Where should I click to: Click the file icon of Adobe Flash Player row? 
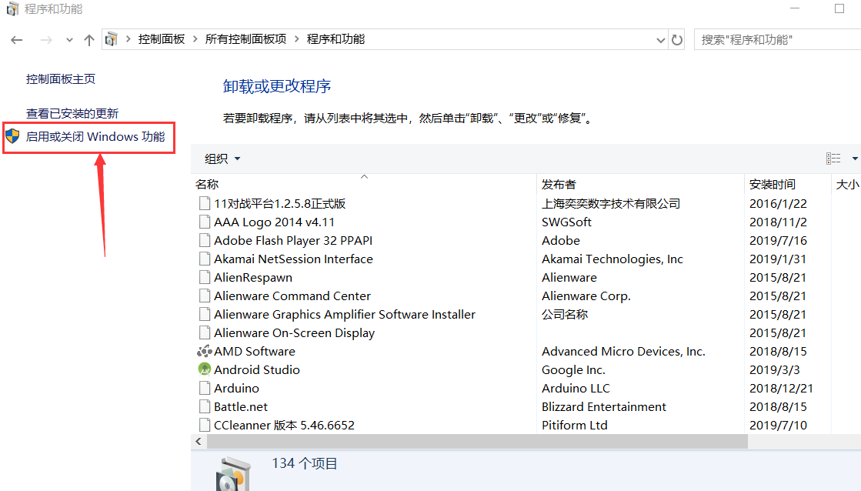coord(204,241)
